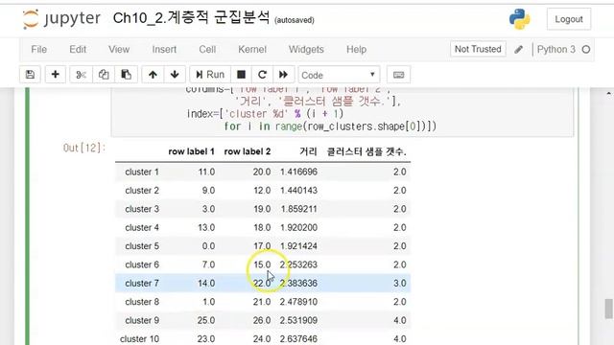Cut selected cells with scissors icon

click(x=81, y=75)
